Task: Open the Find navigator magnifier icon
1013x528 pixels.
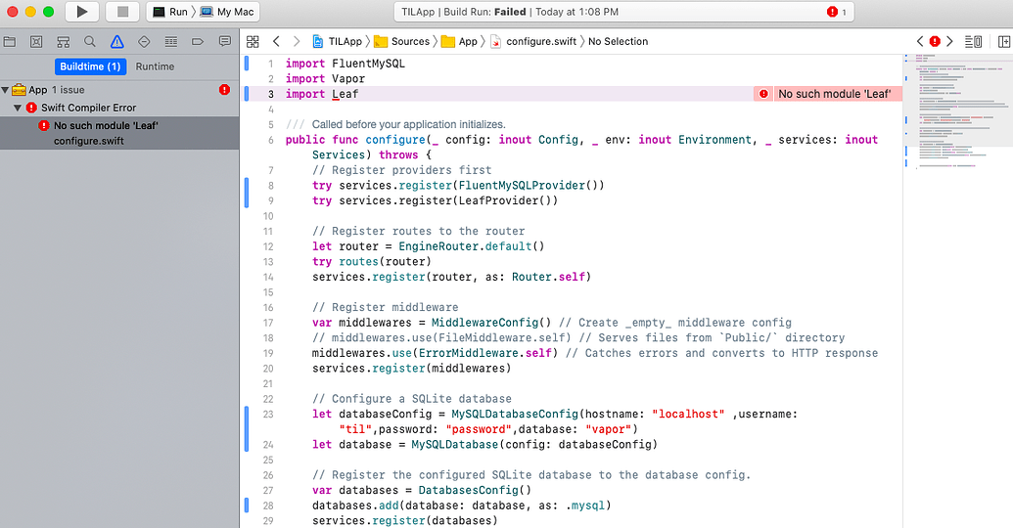Action: pos(90,42)
